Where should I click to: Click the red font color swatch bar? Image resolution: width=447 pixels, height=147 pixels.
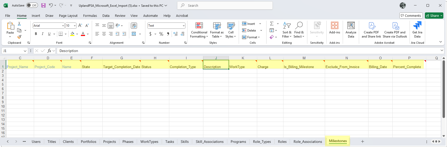coord(83,35)
